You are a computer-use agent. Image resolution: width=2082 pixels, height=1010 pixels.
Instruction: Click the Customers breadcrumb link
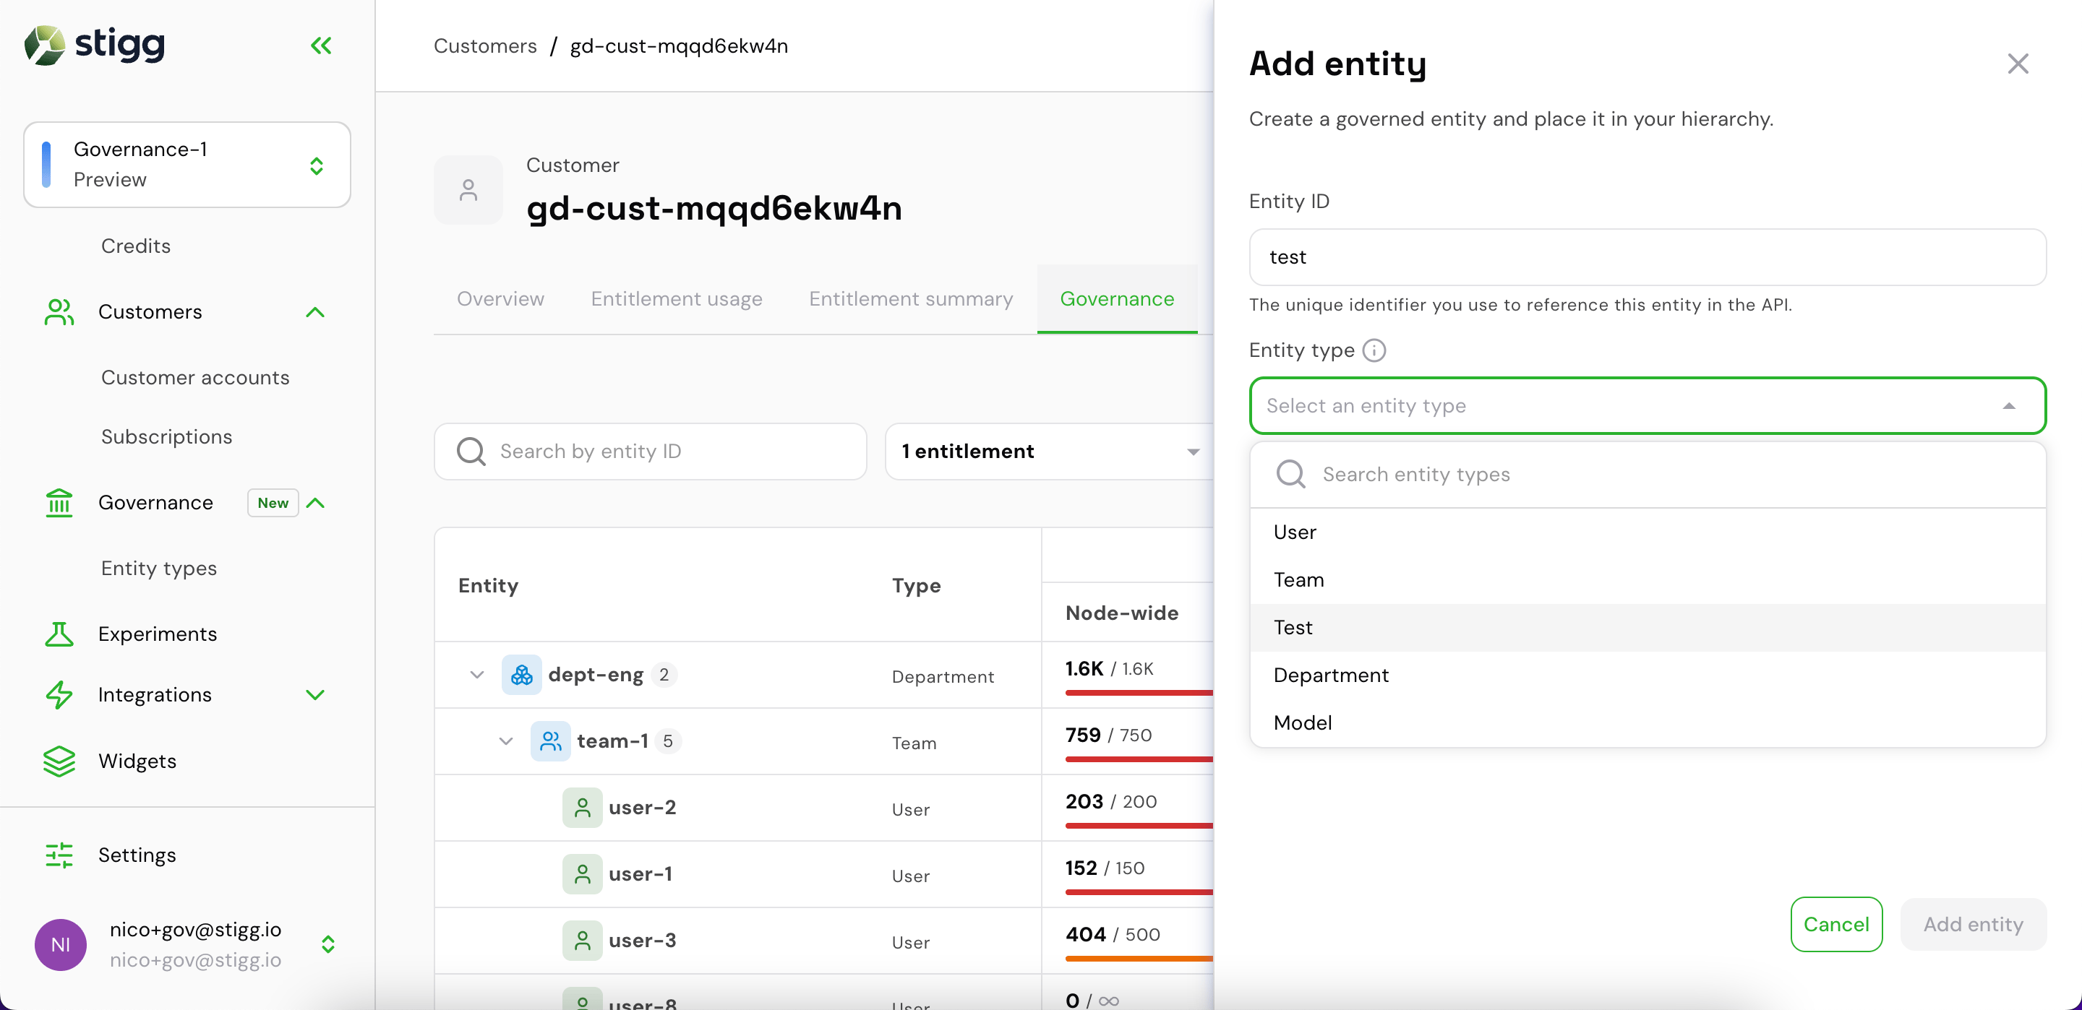pyautogui.click(x=485, y=46)
